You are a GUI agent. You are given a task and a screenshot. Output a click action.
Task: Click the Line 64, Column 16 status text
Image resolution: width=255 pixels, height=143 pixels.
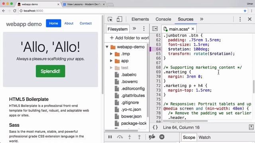pyautogui.click(x=181, y=128)
